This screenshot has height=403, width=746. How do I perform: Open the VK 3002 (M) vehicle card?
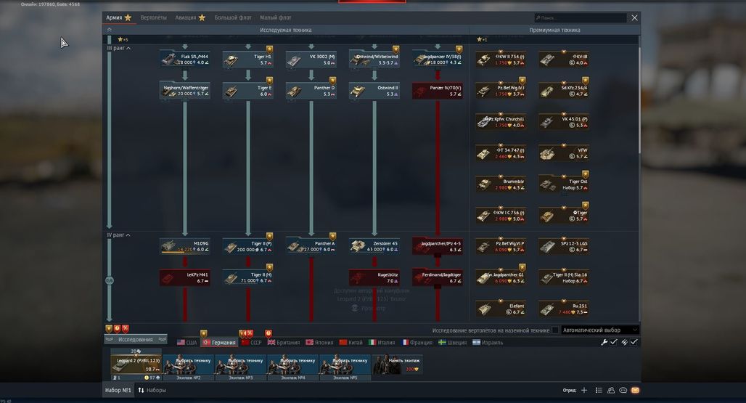pos(311,59)
